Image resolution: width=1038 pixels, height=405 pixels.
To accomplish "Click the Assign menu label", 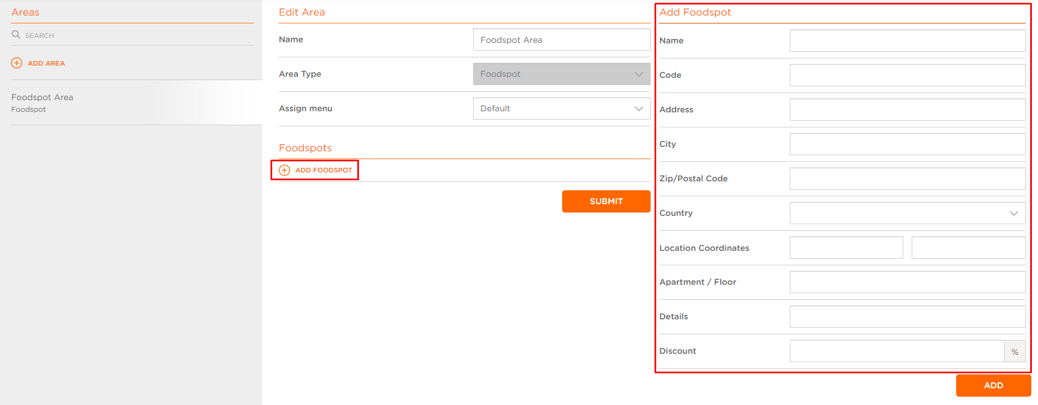I will tap(306, 108).
